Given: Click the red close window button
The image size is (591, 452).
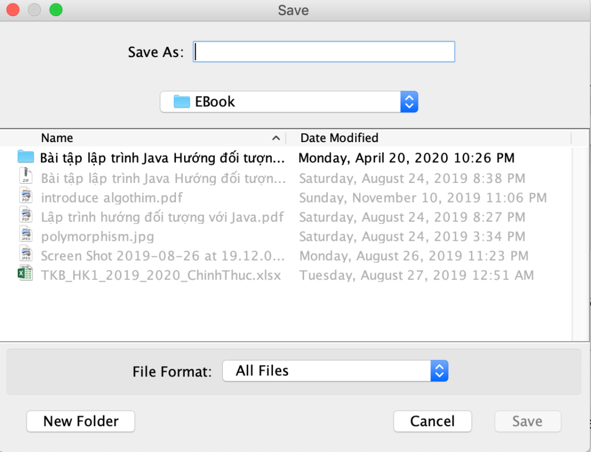Looking at the screenshot, I should point(12,10).
